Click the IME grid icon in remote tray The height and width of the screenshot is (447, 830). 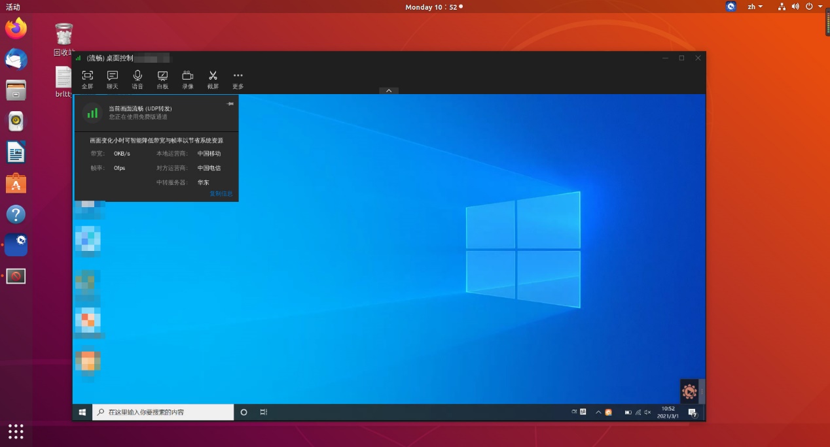[x=583, y=412]
